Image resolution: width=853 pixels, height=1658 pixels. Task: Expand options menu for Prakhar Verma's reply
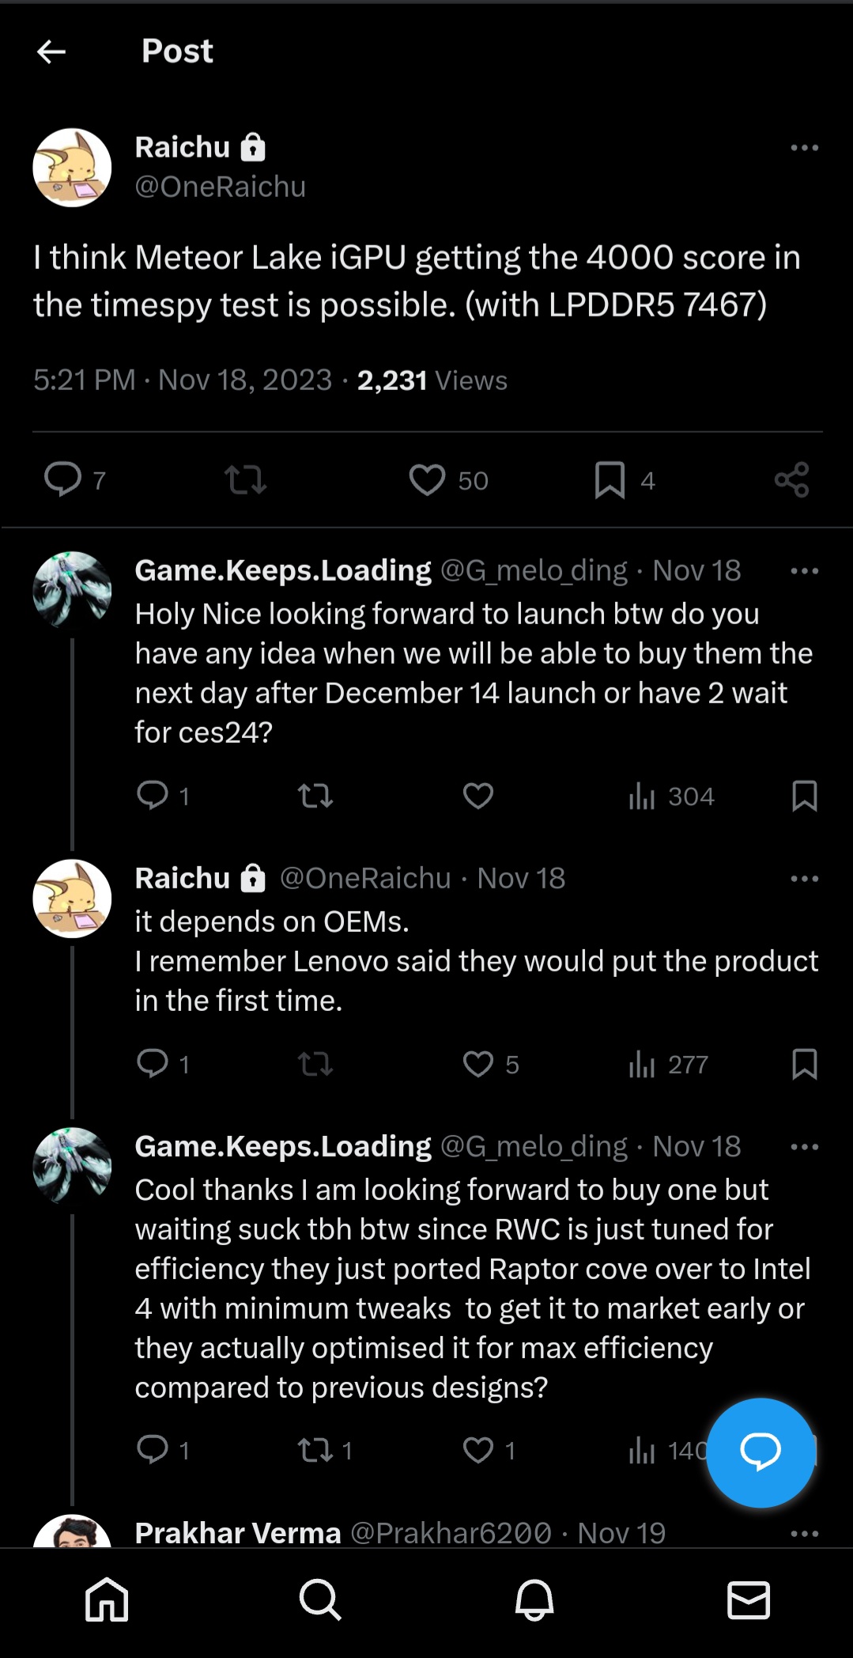point(804,1533)
